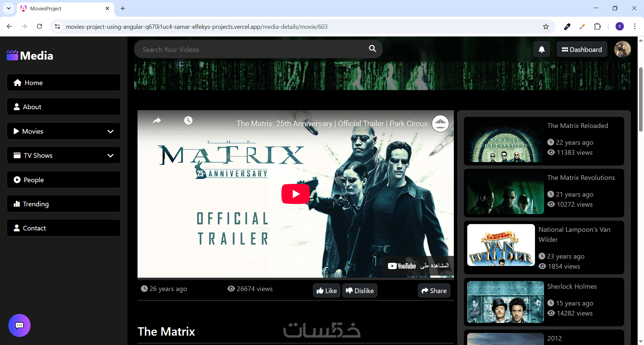Like The Matrix video
644x345 pixels.
point(327,290)
